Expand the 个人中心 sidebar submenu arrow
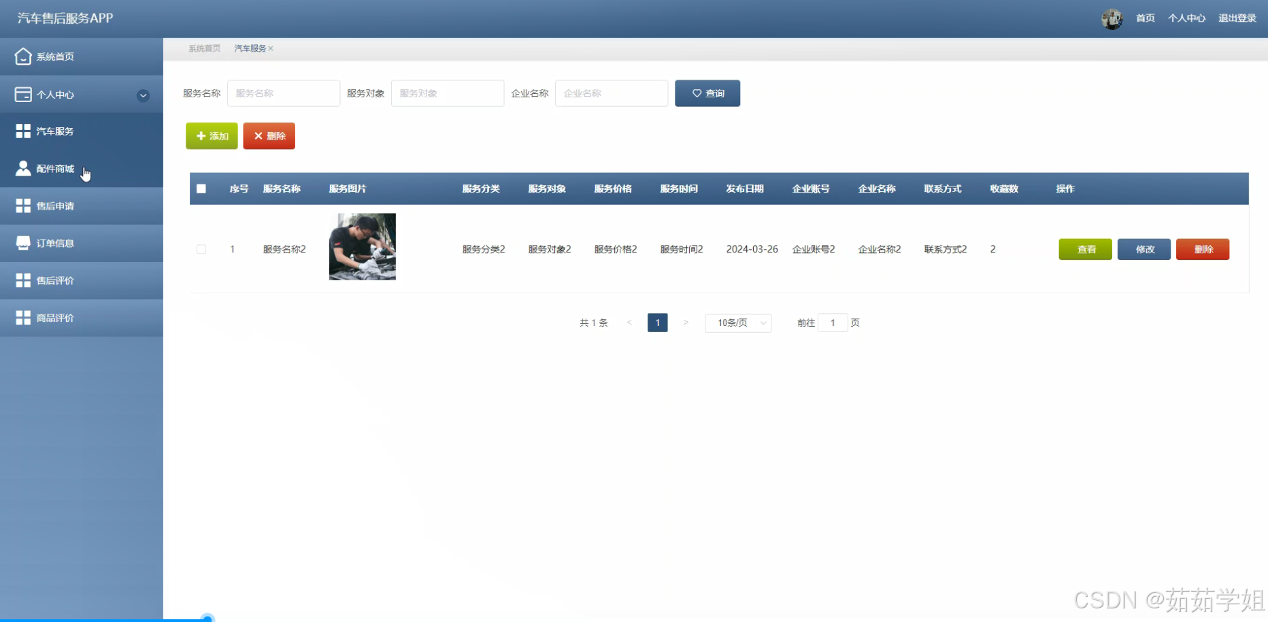This screenshot has width=1268, height=622. point(143,95)
